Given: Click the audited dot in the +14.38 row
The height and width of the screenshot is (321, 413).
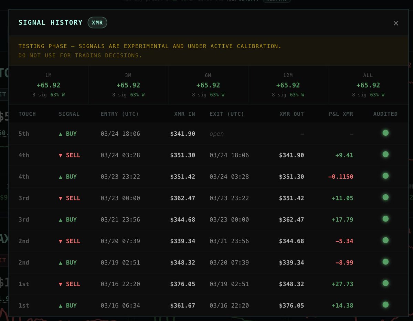Looking at the screenshot, I should (385, 304).
